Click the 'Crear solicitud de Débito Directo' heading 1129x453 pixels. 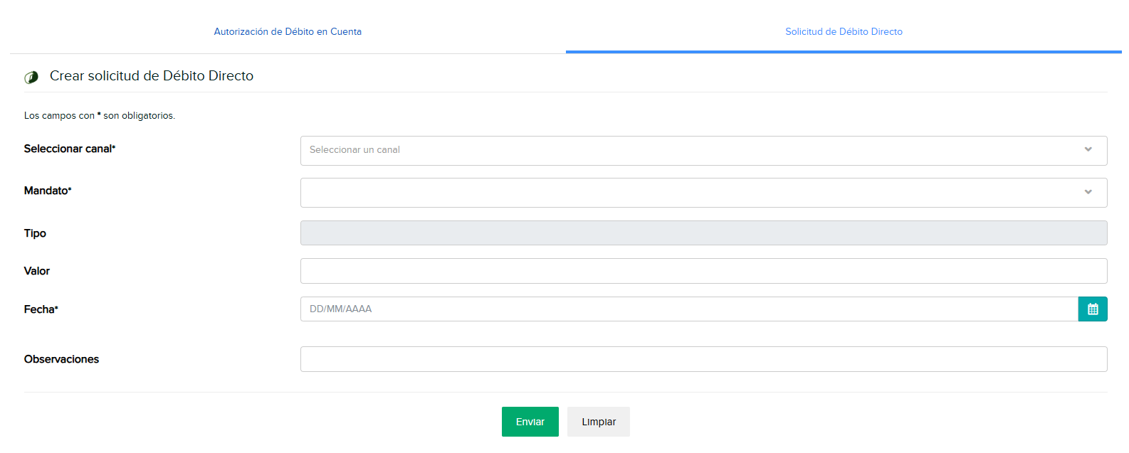pyautogui.click(x=152, y=76)
